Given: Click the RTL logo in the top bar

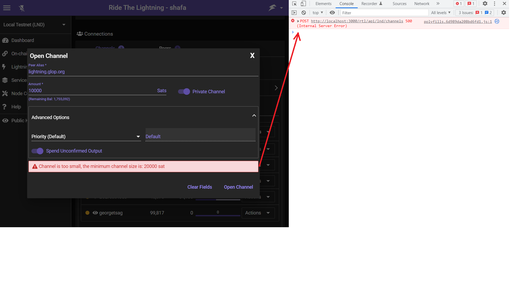Looking at the screenshot, I should click(x=273, y=7).
